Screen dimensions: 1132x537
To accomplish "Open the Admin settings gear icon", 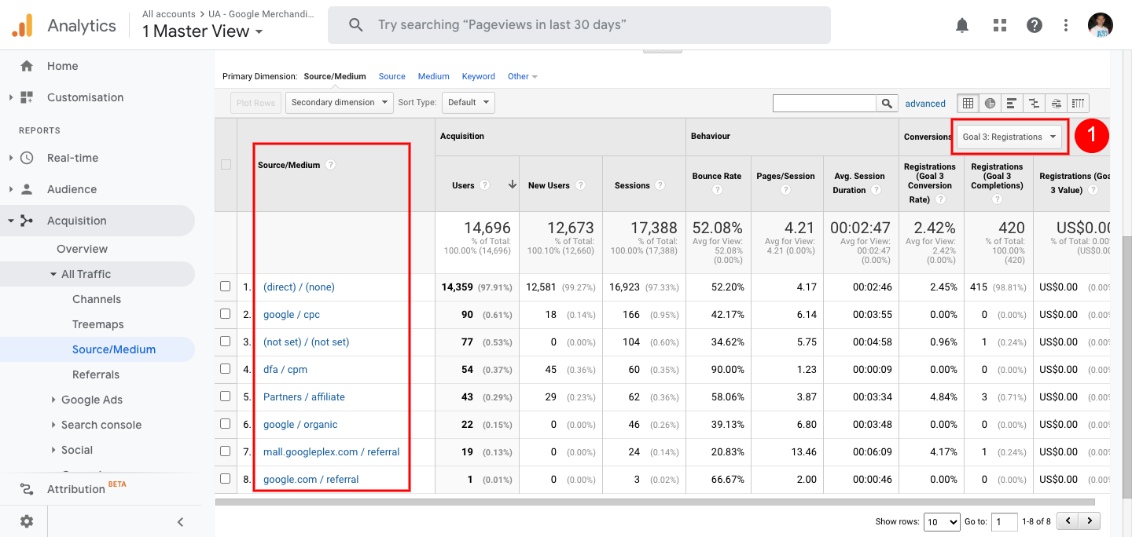I will pyautogui.click(x=27, y=521).
